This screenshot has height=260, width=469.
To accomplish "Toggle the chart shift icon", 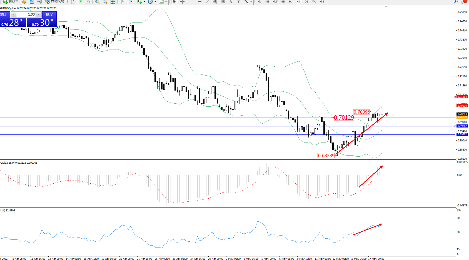I will click(x=130, y=2).
